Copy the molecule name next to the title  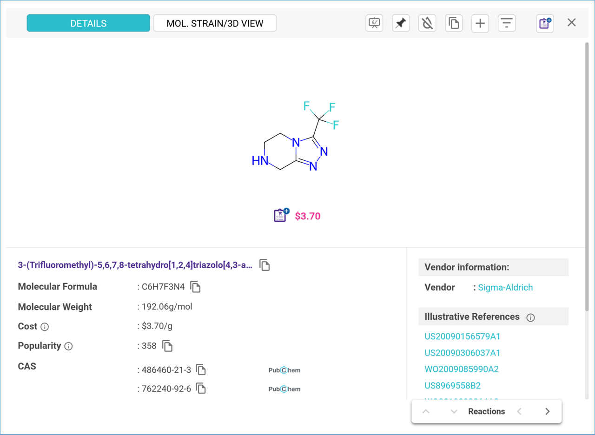click(264, 265)
